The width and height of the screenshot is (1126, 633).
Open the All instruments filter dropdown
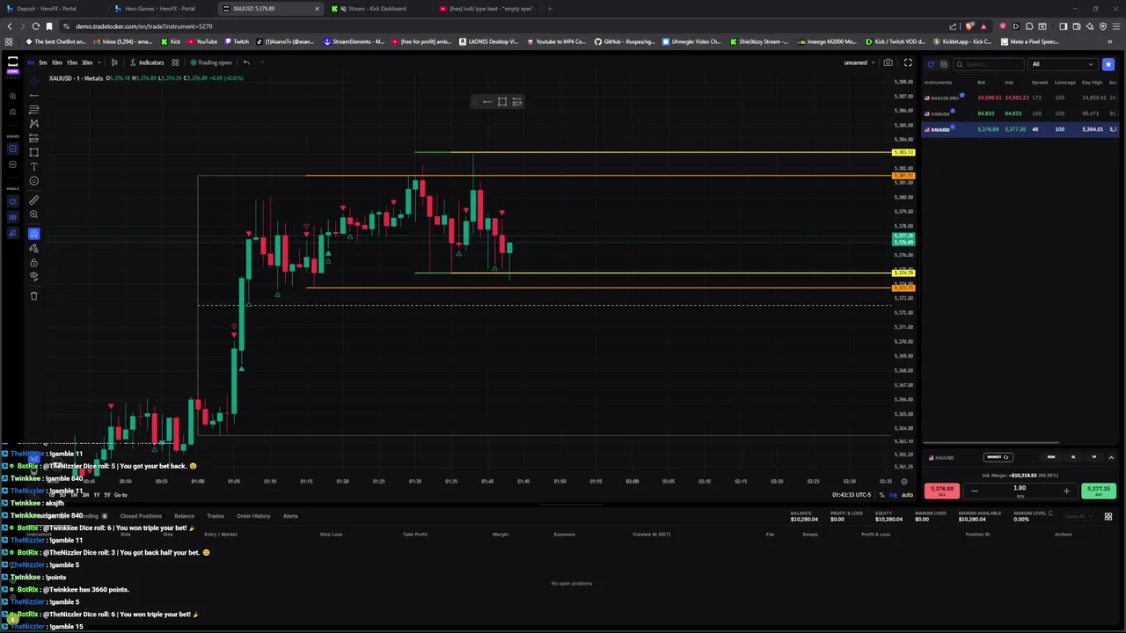coord(1064,64)
